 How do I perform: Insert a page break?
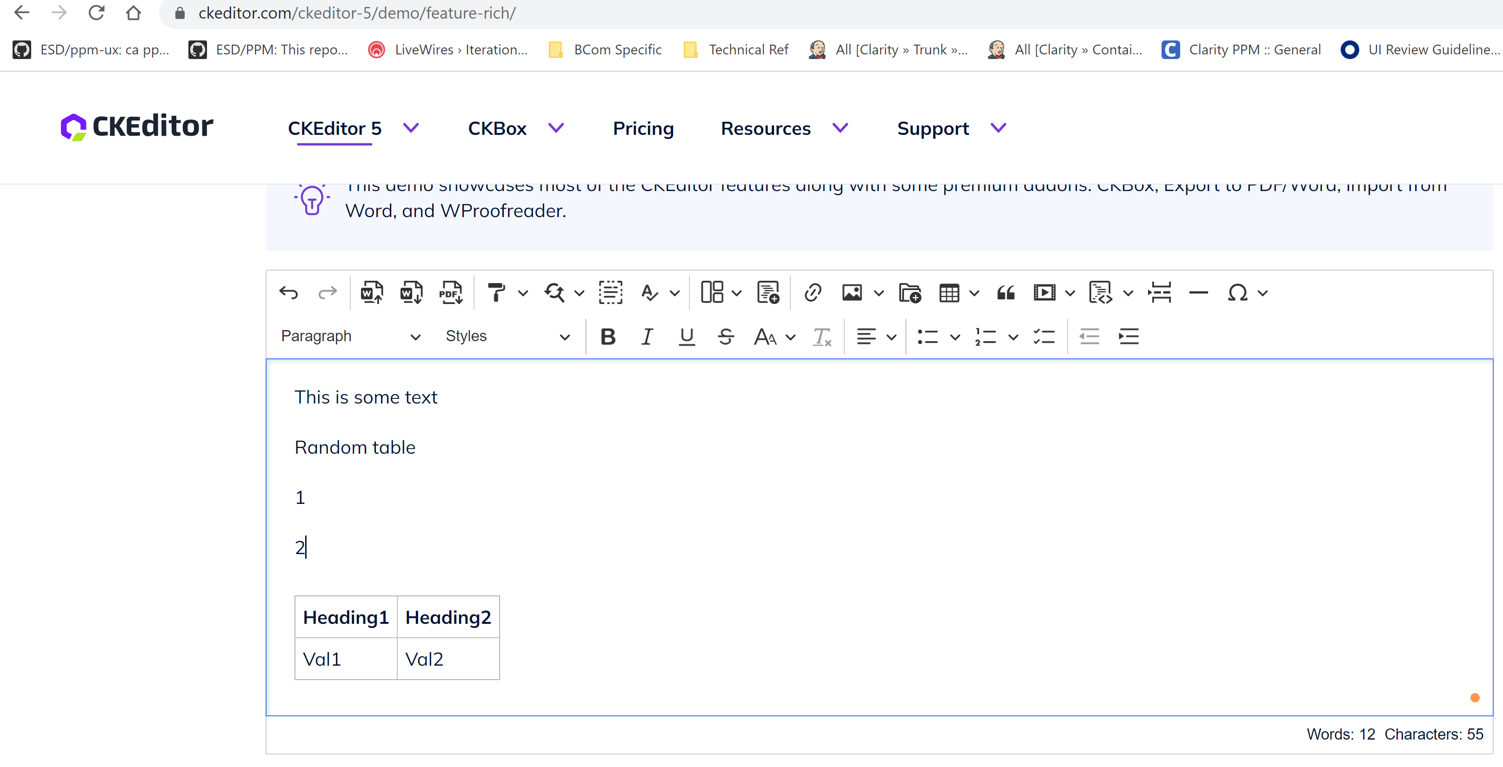[1159, 293]
